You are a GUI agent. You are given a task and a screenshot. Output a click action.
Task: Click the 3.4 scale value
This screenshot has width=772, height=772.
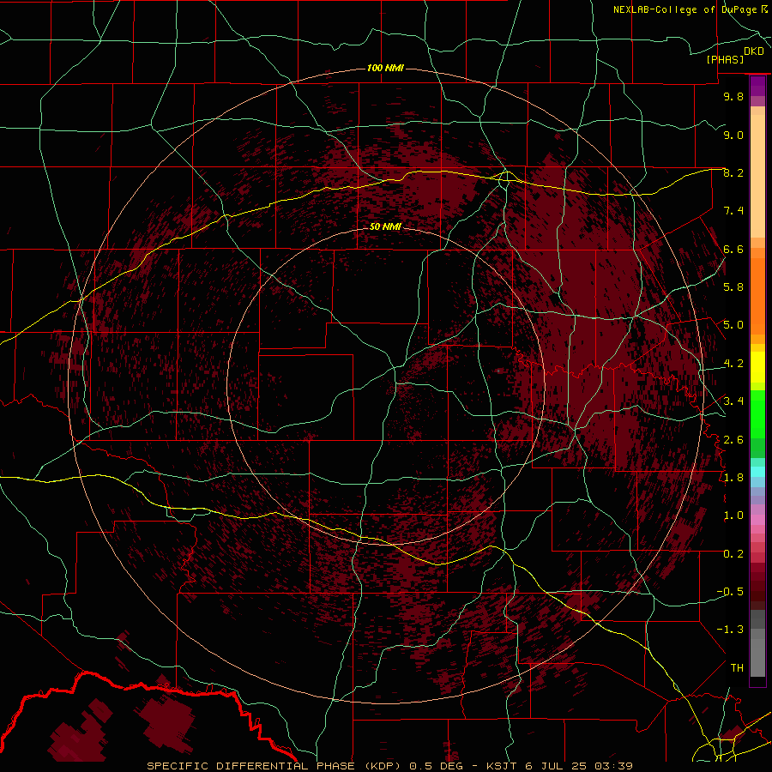coord(733,401)
